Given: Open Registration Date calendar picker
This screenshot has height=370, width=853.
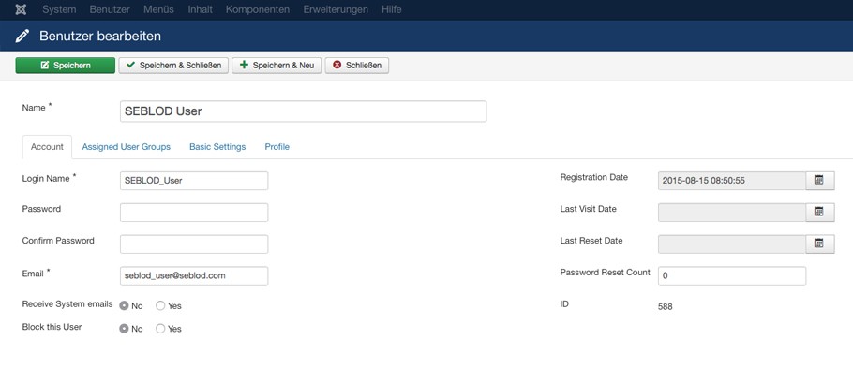Looking at the screenshot, I should pos(819,181).
